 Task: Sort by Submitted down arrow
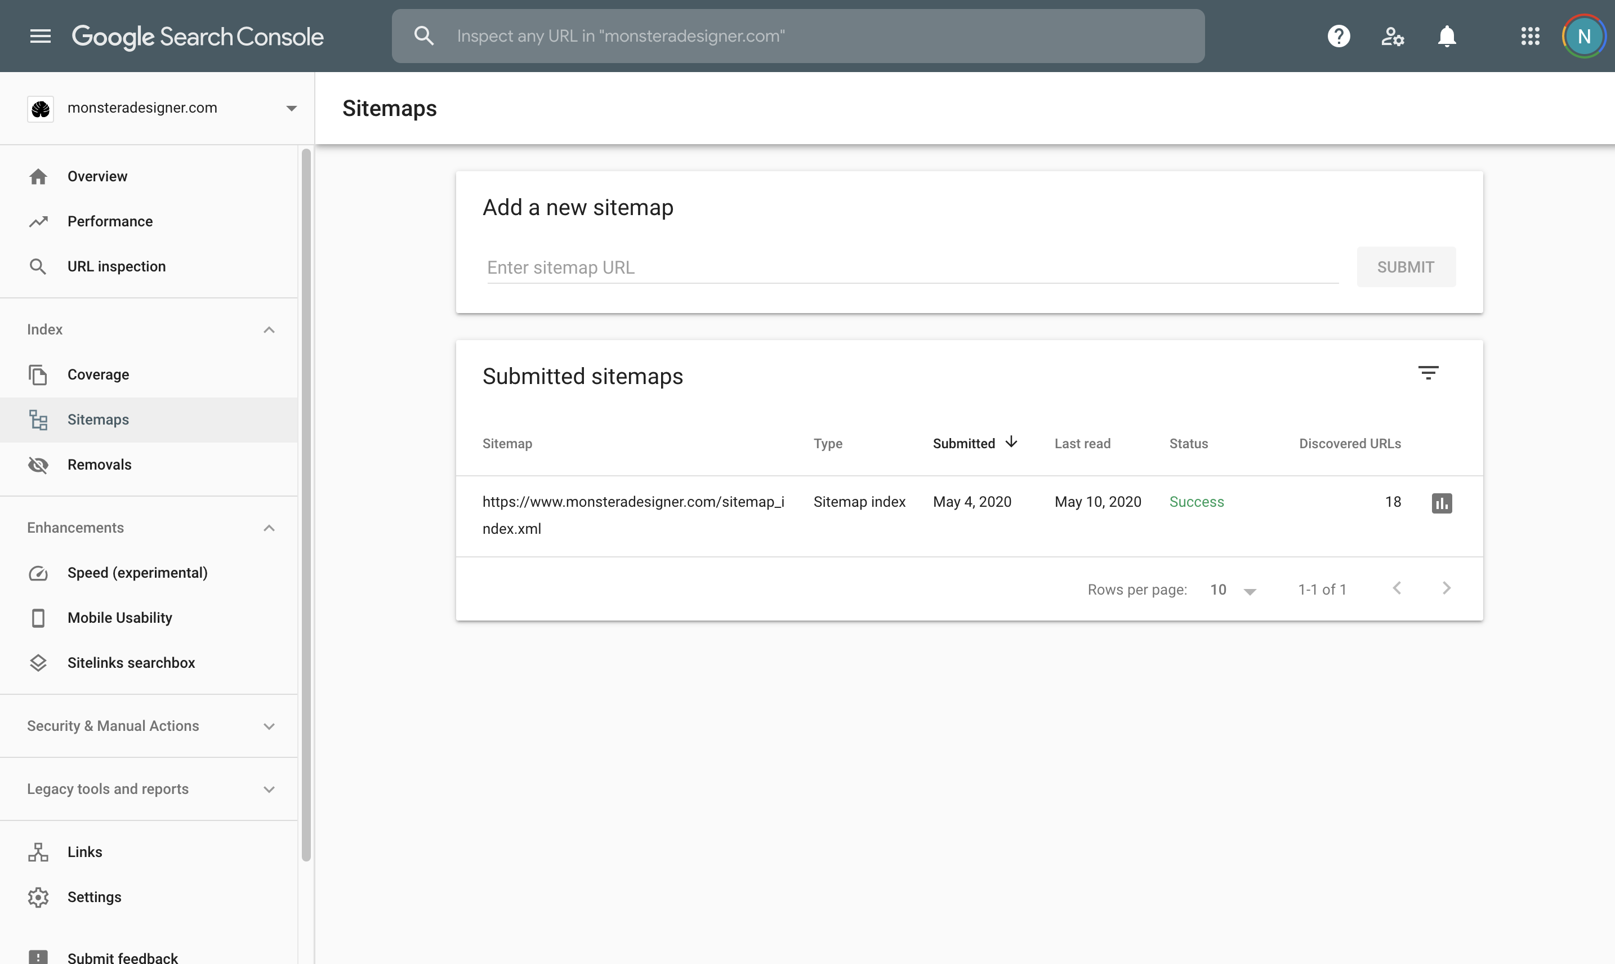click(1011, 443)
